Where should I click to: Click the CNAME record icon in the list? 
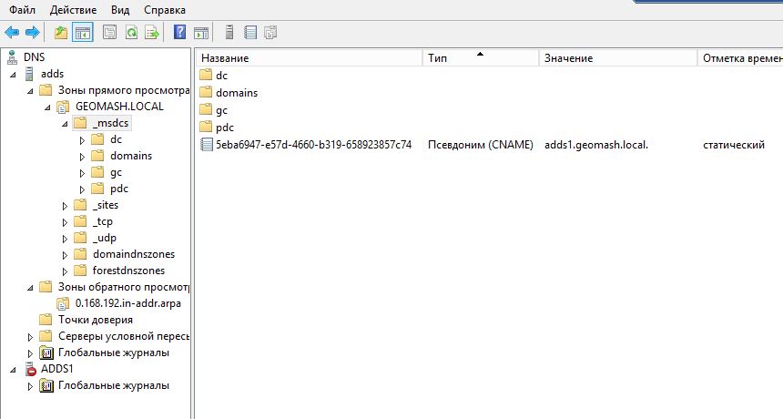(x=207, y=145)
